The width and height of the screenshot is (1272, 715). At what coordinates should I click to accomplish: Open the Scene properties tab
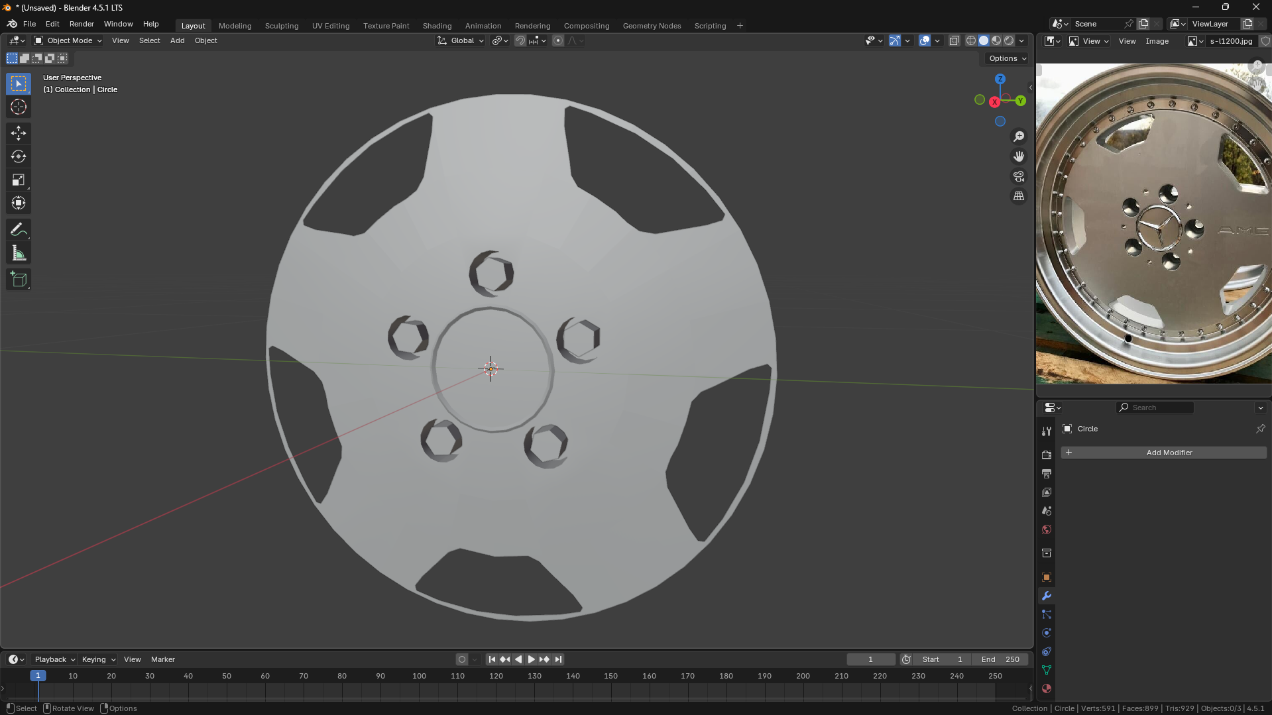(x=1047, y=511)
